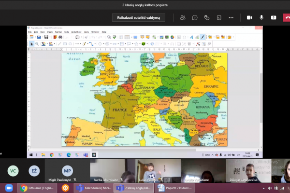This screenshot has height=193, width=290.
Task: Open the Help menu in Impress
Action: click(104, 32)
